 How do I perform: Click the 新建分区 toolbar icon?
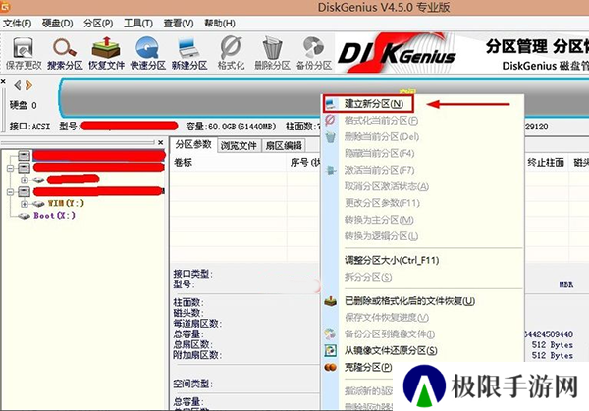coord(189,53)
